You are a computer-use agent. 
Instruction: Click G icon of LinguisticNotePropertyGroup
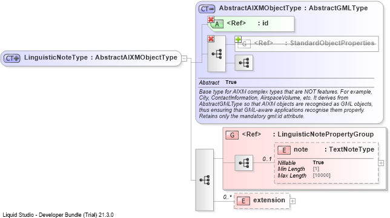tap(232, 135)
